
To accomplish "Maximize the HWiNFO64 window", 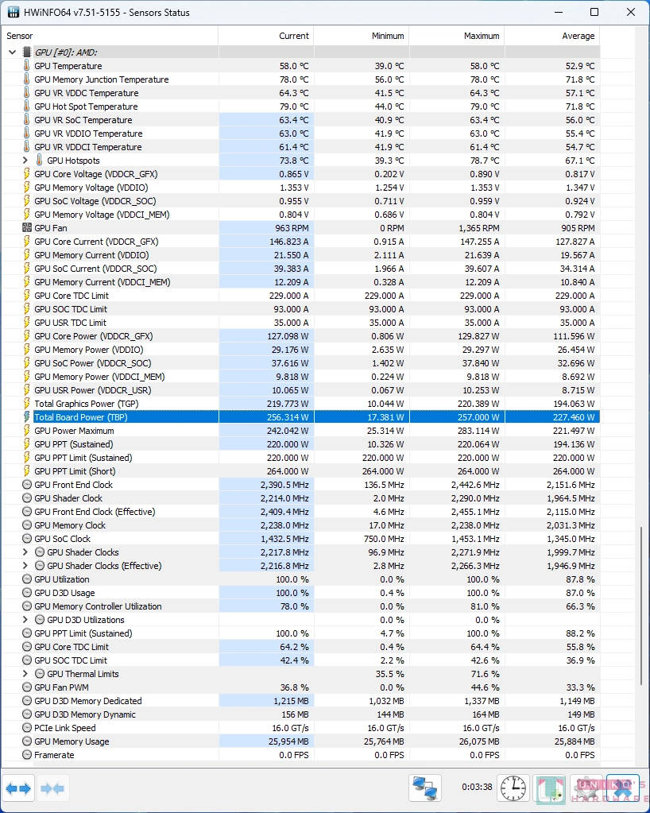I will [x=594, y=12].
